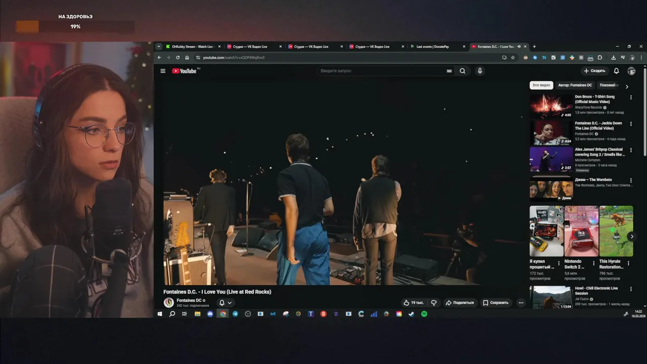
Task: Open options for Howl - Chill Electronic Live Session
Action: [631, 289]
